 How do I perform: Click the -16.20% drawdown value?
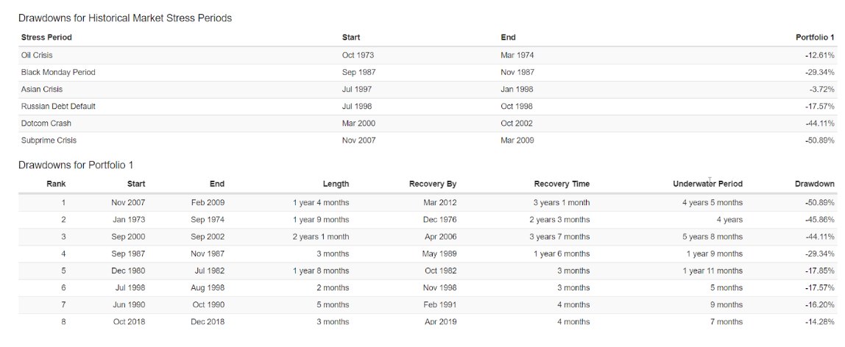(x=820, y=304)
